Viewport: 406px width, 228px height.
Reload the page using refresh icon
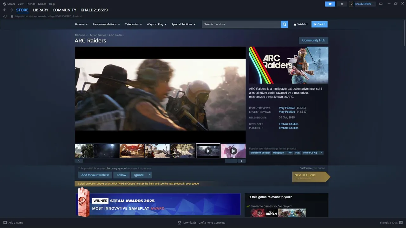click(5, 16)
